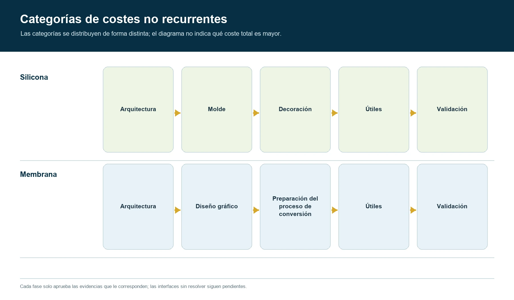Click the arrow between Molde and Decoración
This screenshot has height=300, width=514.
click(256, 113)
